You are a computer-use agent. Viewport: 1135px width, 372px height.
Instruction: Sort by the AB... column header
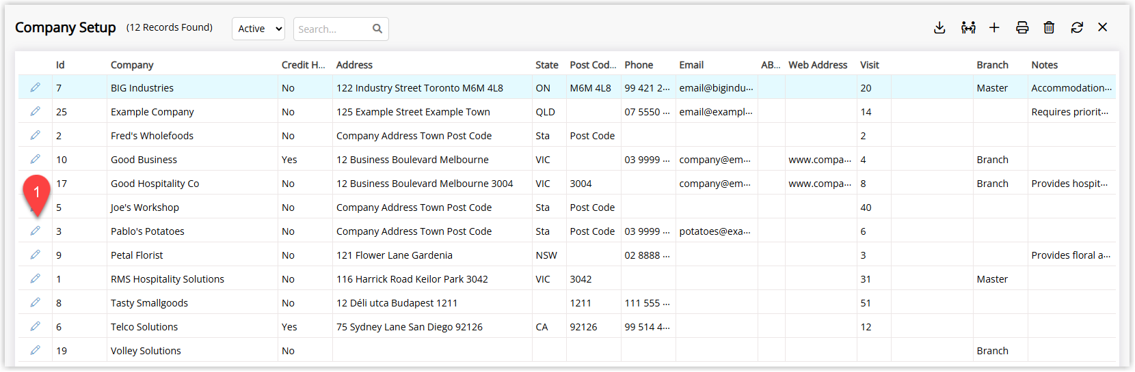point(771,65)
